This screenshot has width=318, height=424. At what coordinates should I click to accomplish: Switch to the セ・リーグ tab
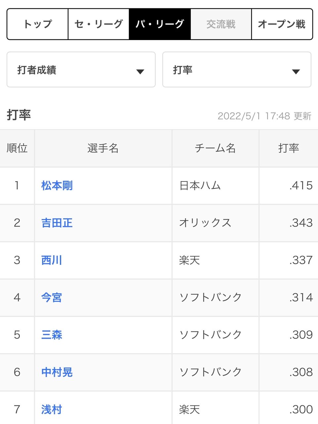(99, 24)
